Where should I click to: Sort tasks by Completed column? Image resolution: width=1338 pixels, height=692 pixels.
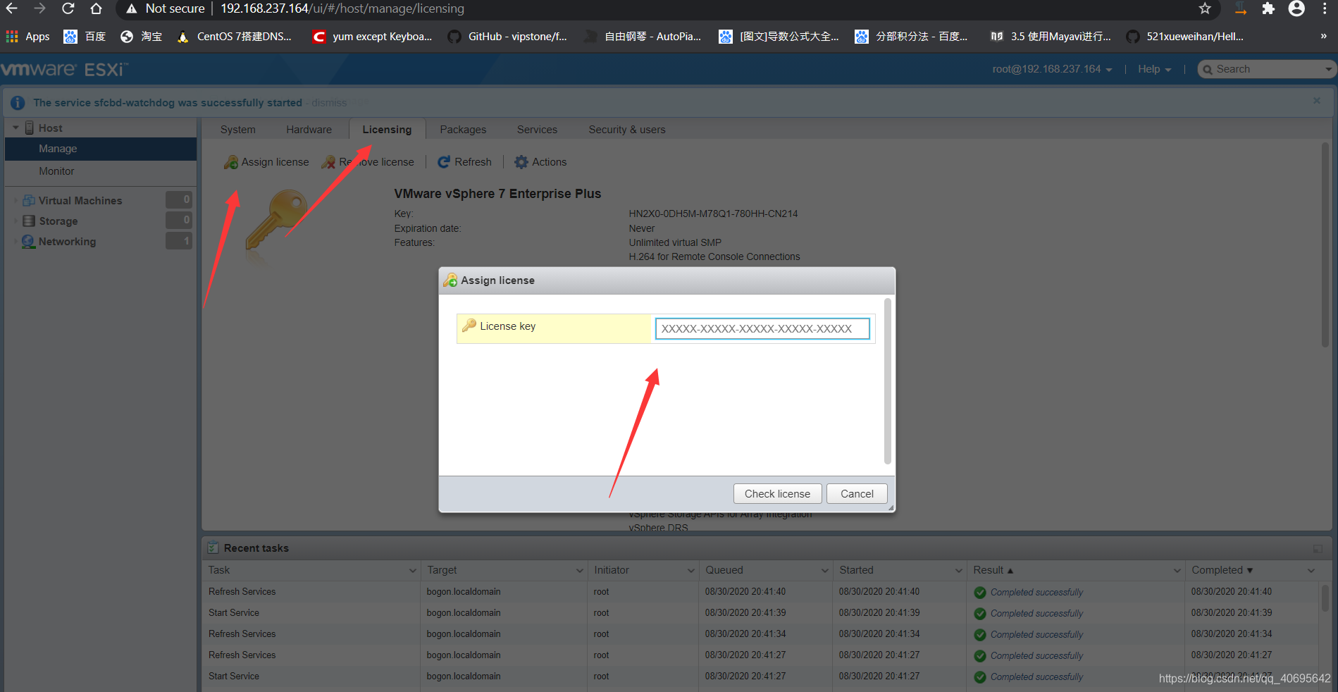pos(1222,570)
